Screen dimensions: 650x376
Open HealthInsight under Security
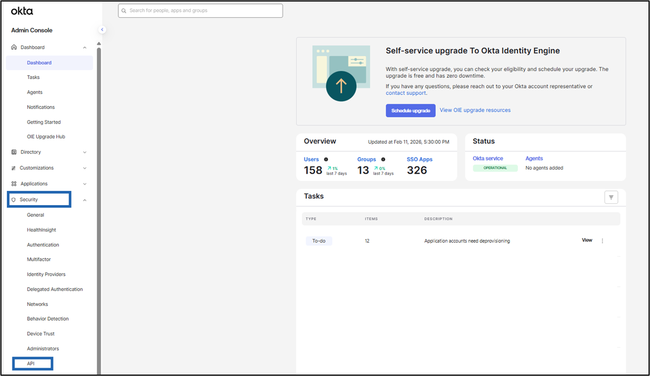[x=41, y=230]
